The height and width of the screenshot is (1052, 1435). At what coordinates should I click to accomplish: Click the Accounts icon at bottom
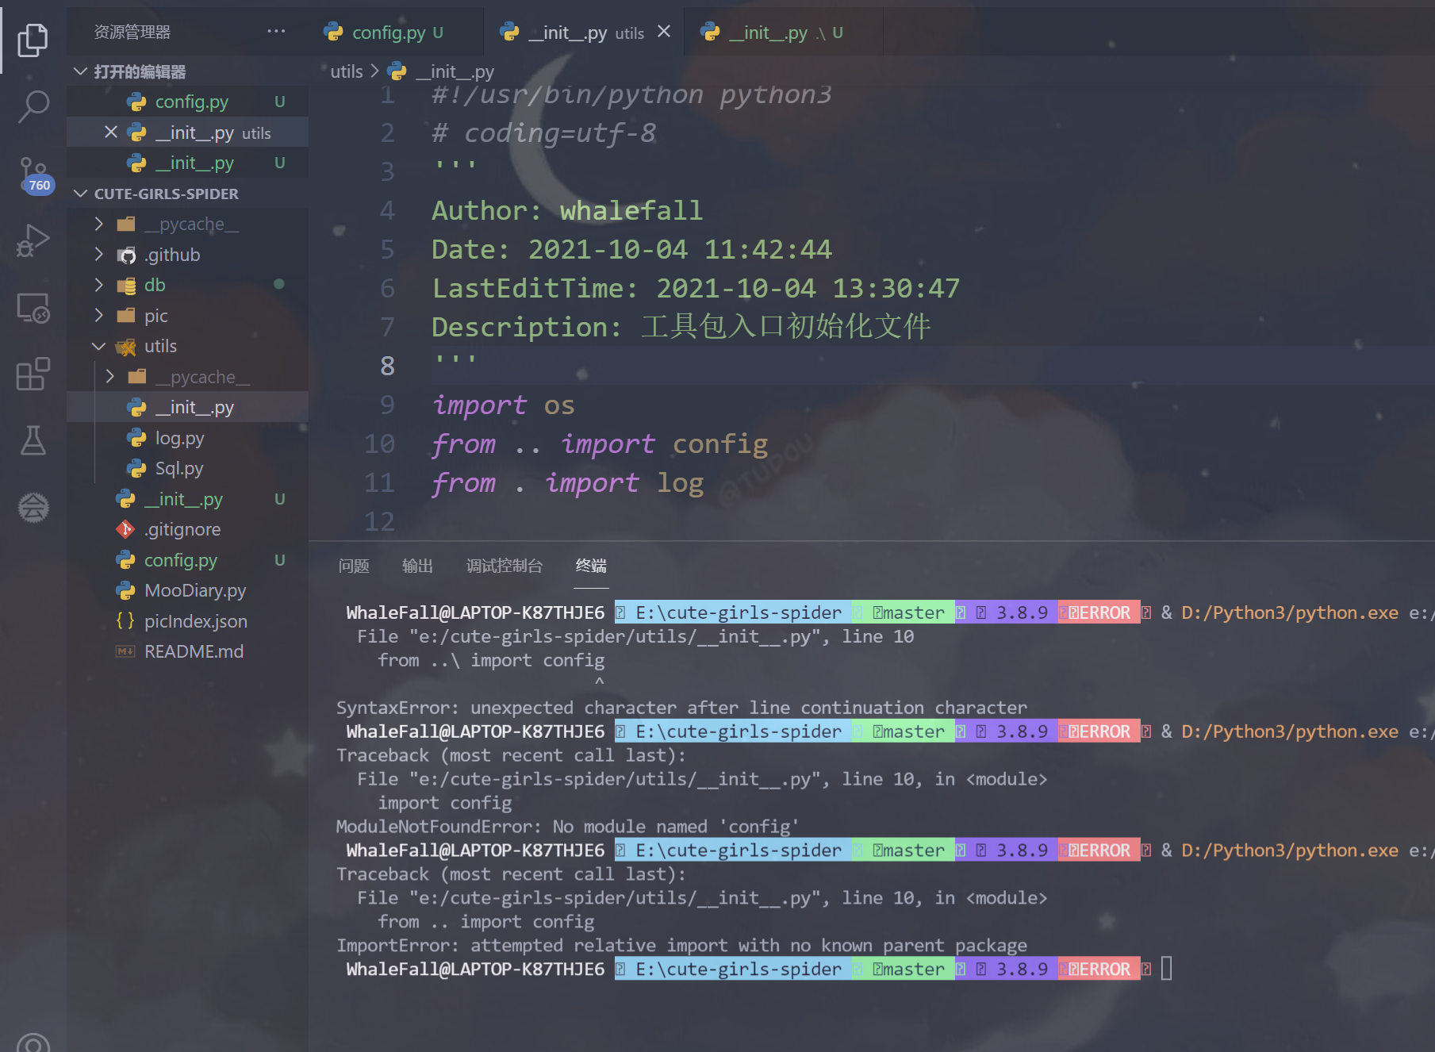(33, 1041)
